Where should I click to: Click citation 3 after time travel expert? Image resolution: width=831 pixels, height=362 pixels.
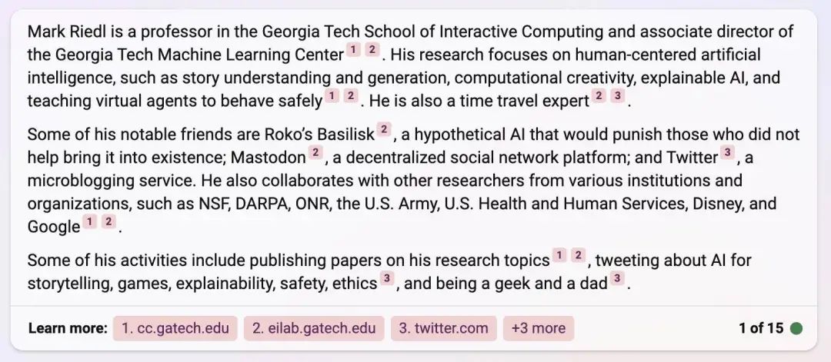[x=617, y=96]
